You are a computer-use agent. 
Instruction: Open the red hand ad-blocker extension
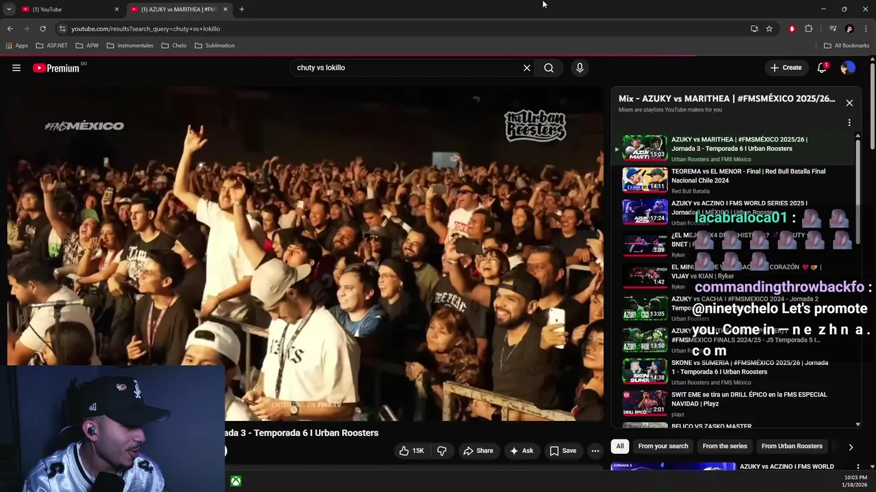792,29
